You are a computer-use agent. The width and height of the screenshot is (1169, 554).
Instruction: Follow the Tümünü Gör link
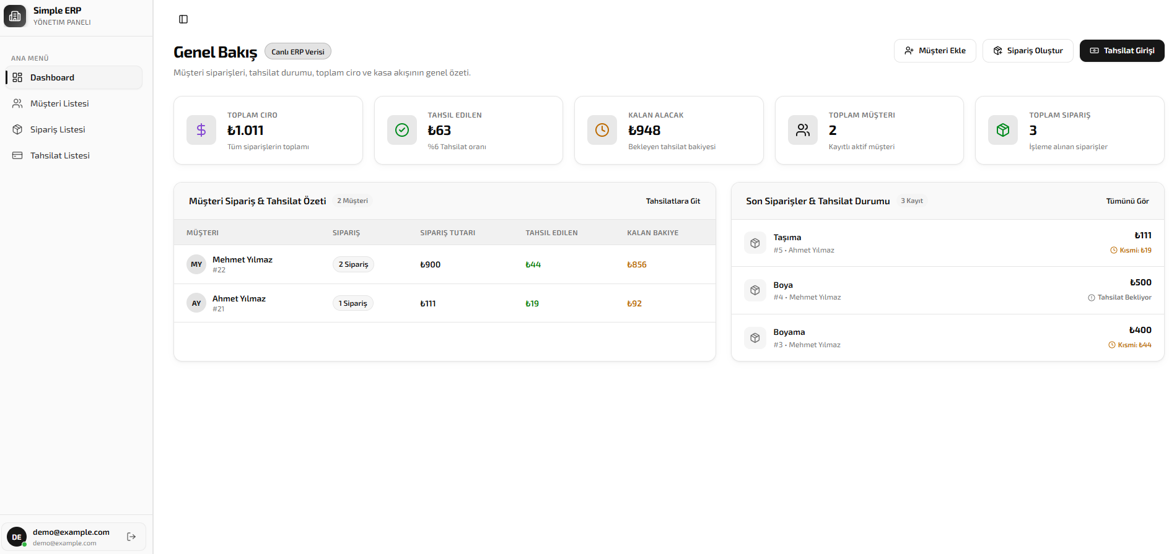click(x=1127, y=201)
